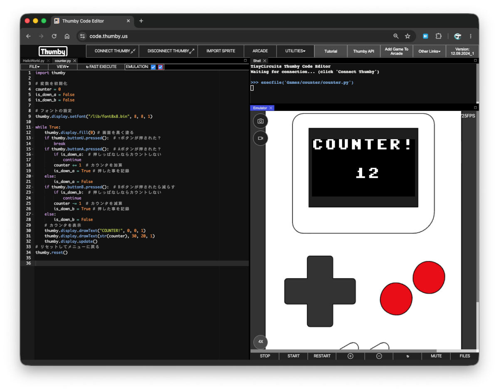This screenshot has height=392, width=499.
Task: Toggle the second red-outlined EMULATION checkbox
Action: (x=161, y=67)
